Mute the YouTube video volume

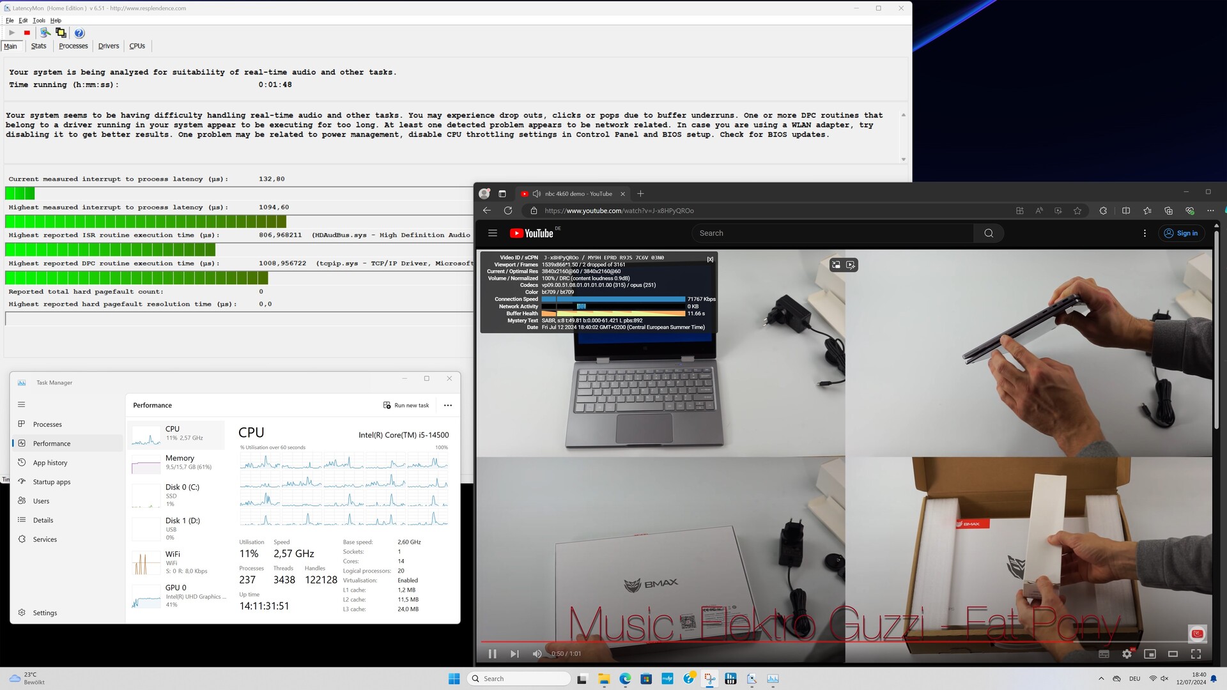tap(537, 654)
